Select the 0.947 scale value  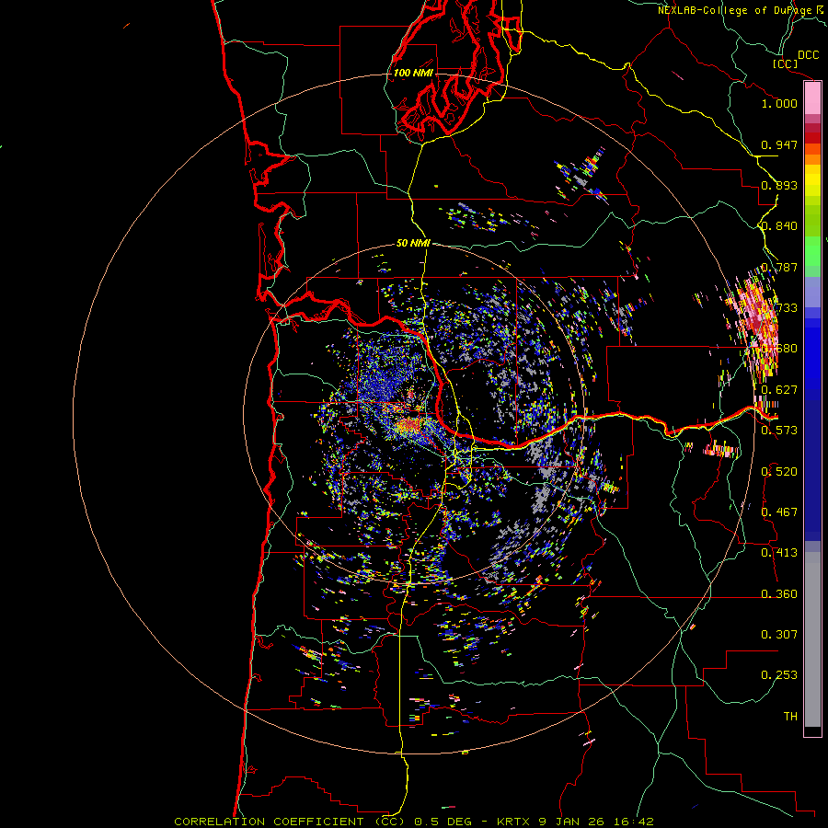coord(779,144)
